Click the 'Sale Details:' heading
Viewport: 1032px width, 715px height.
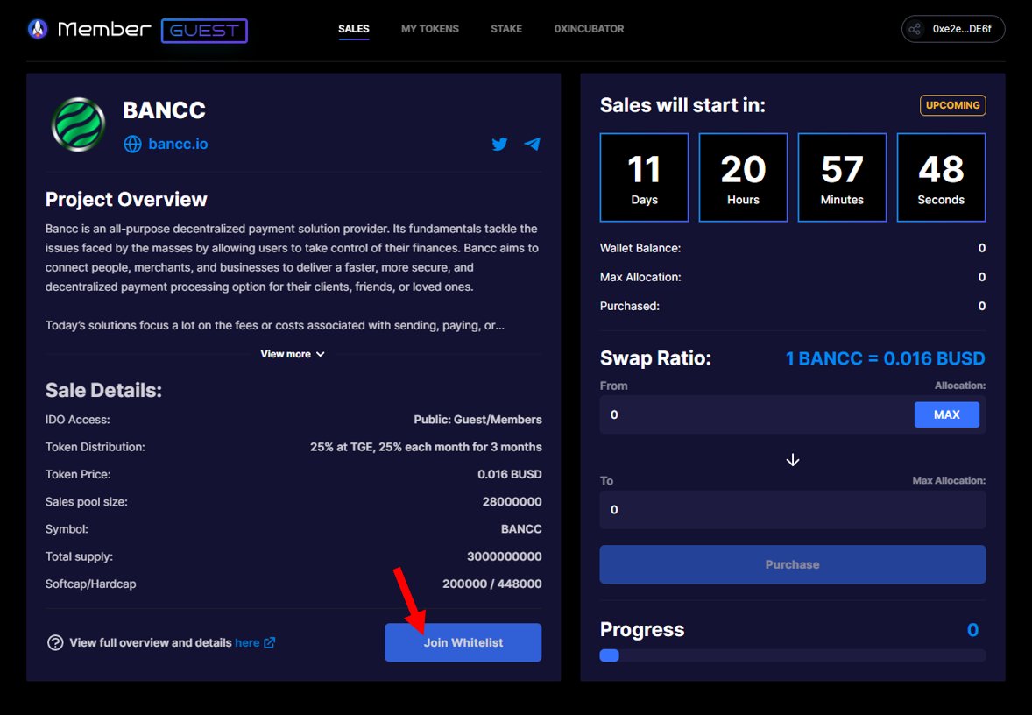103,391
